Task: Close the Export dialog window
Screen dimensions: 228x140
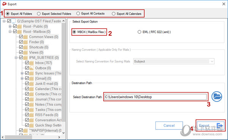Action: click(x=224, y=4)
